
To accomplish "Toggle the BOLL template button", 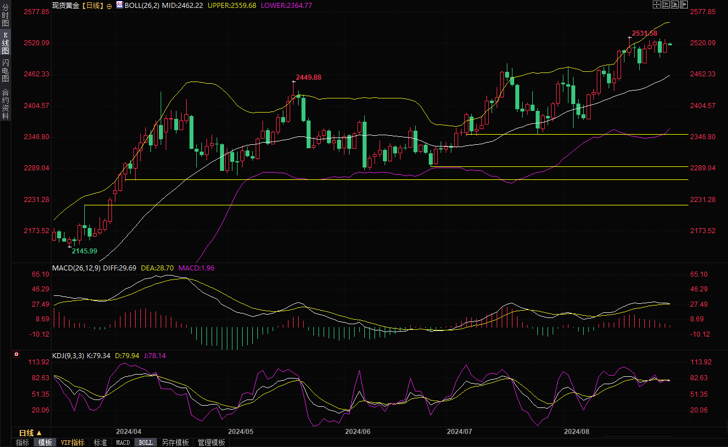I will pos(145,442).
